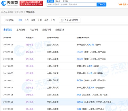
Task: Switch to 司法风险 tab
Action: 34,30
